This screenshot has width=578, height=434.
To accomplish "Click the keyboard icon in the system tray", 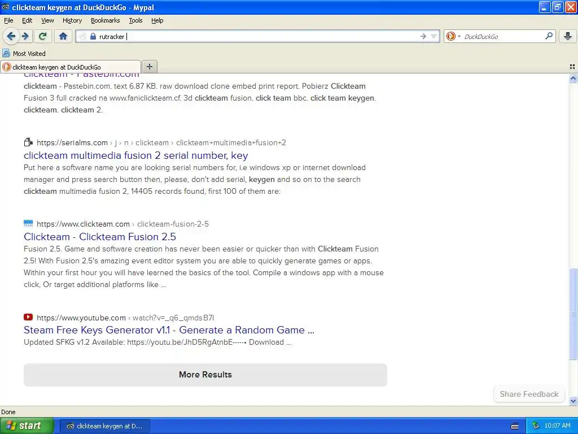I will coord(515,426).
